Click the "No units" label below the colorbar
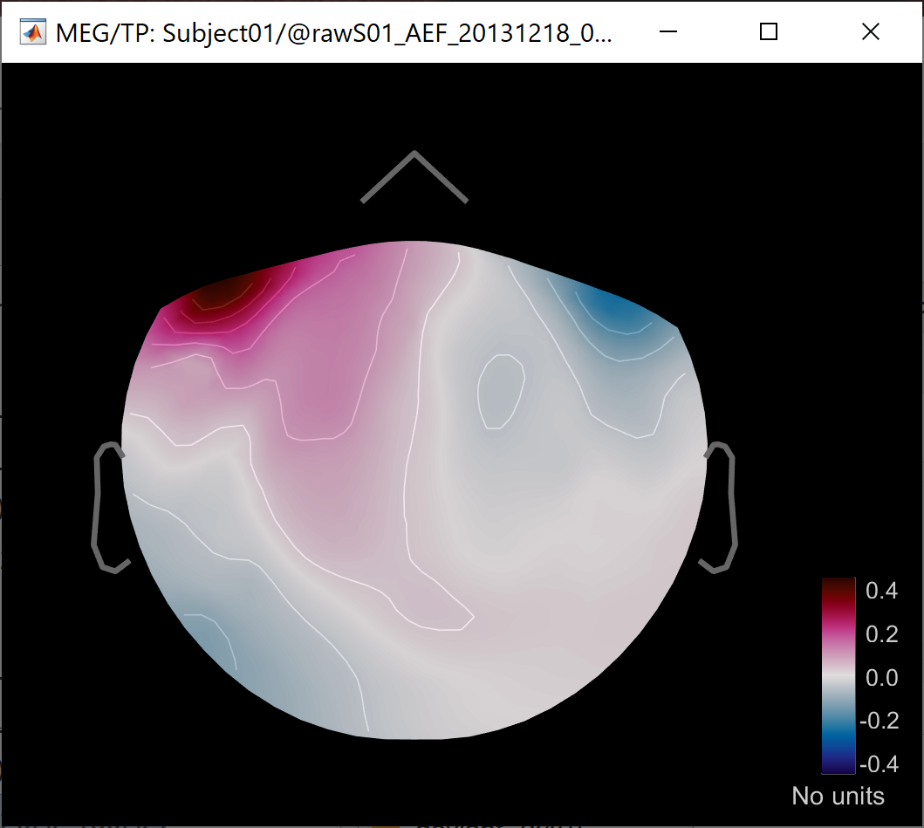Image resolution: width=924 pixels, height=828 pixels. (838, 796)
